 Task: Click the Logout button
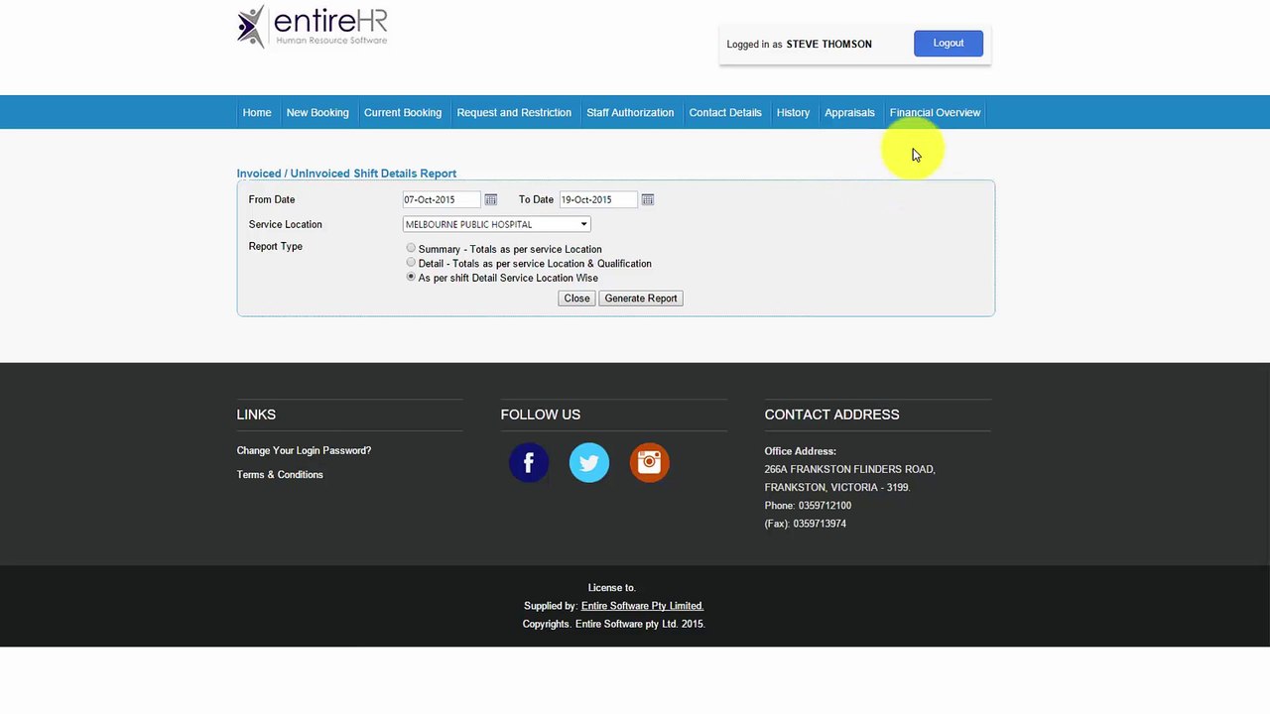click(x=949, y=43)
